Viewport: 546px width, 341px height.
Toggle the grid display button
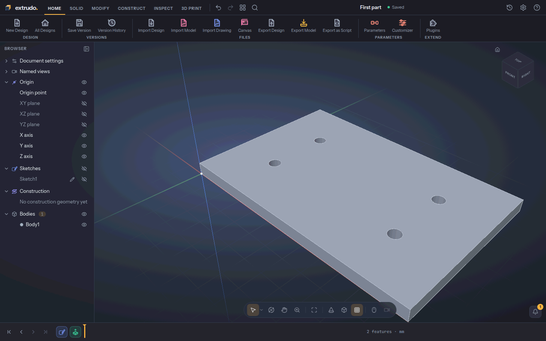pyautogui.click(x=357, y=310)
